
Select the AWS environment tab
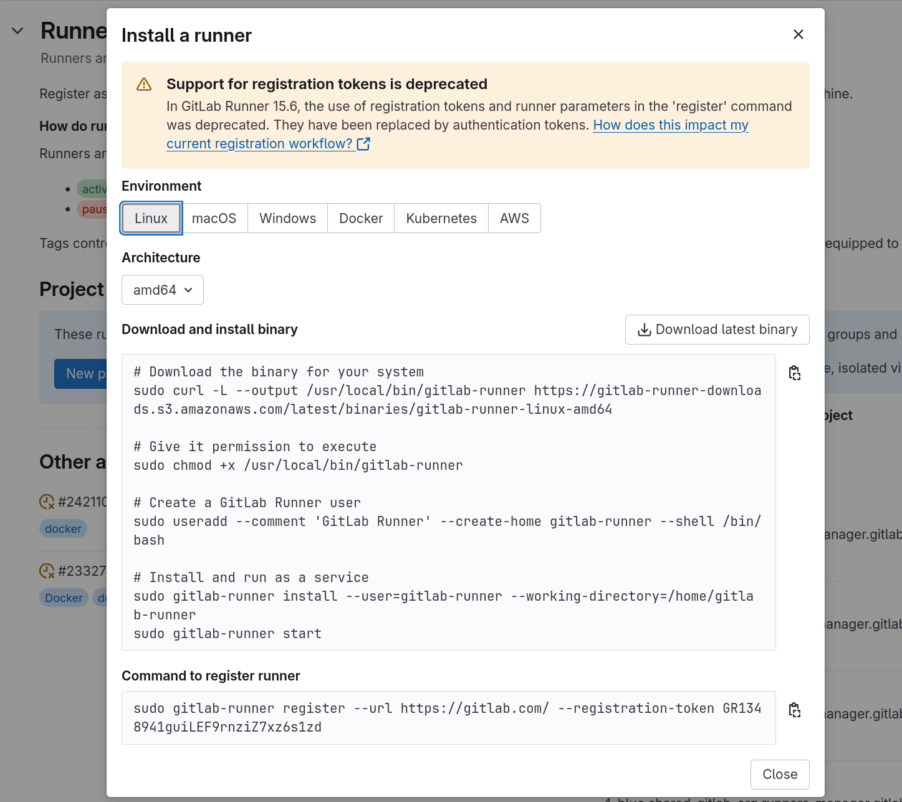514,218
